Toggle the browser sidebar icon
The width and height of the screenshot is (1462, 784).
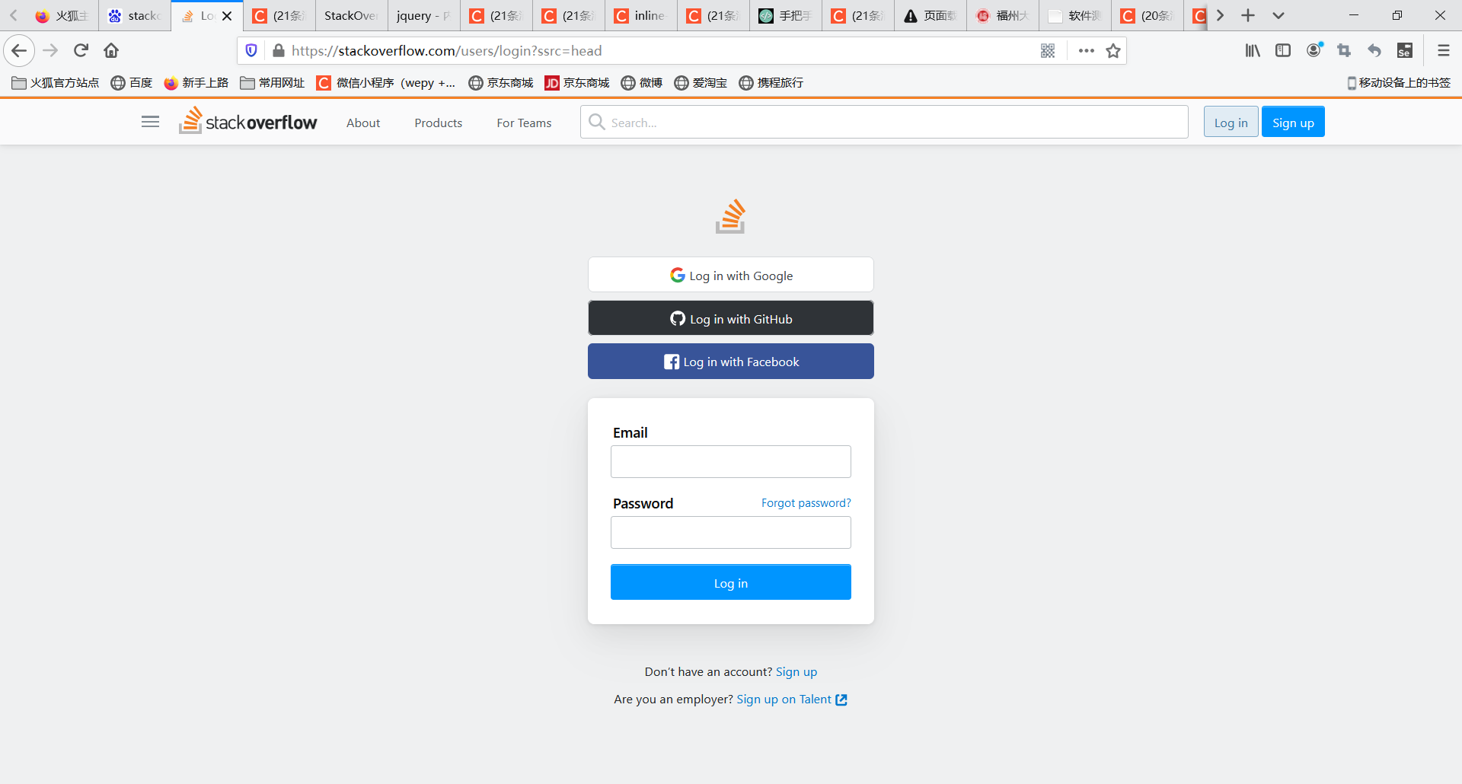[x=1283, y=51]
